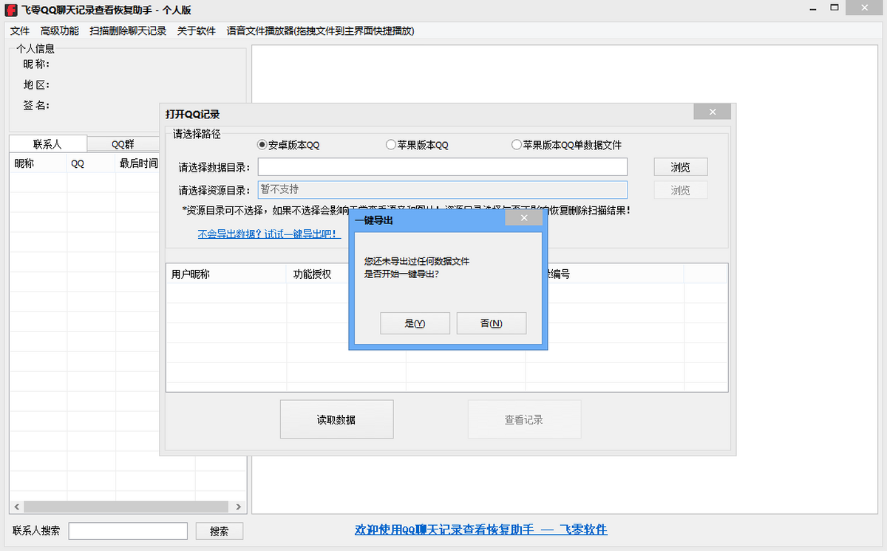The image size is (887, 551).
Task: Open the 语音文件播放器 menu
Action: click(x=320, y=31)
